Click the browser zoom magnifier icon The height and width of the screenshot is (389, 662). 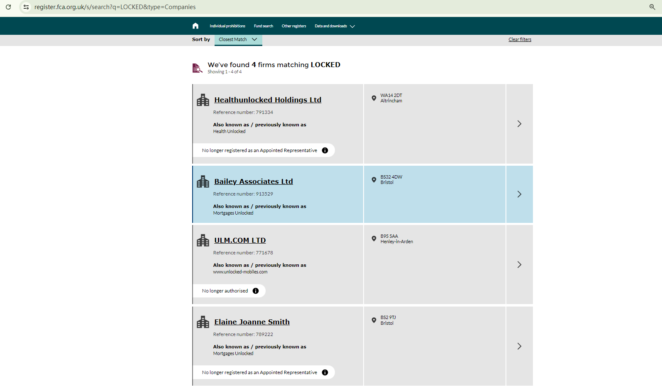(x=652, y=7)
